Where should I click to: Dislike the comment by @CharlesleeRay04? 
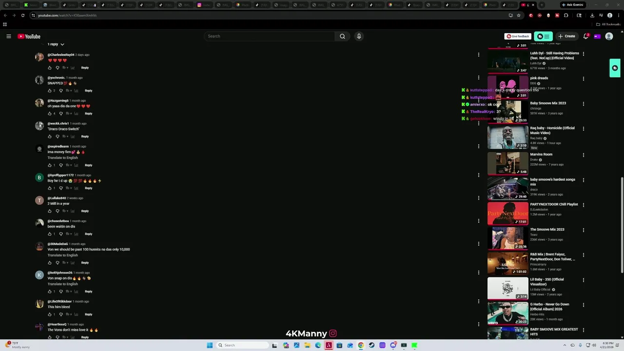click(57, 68)
